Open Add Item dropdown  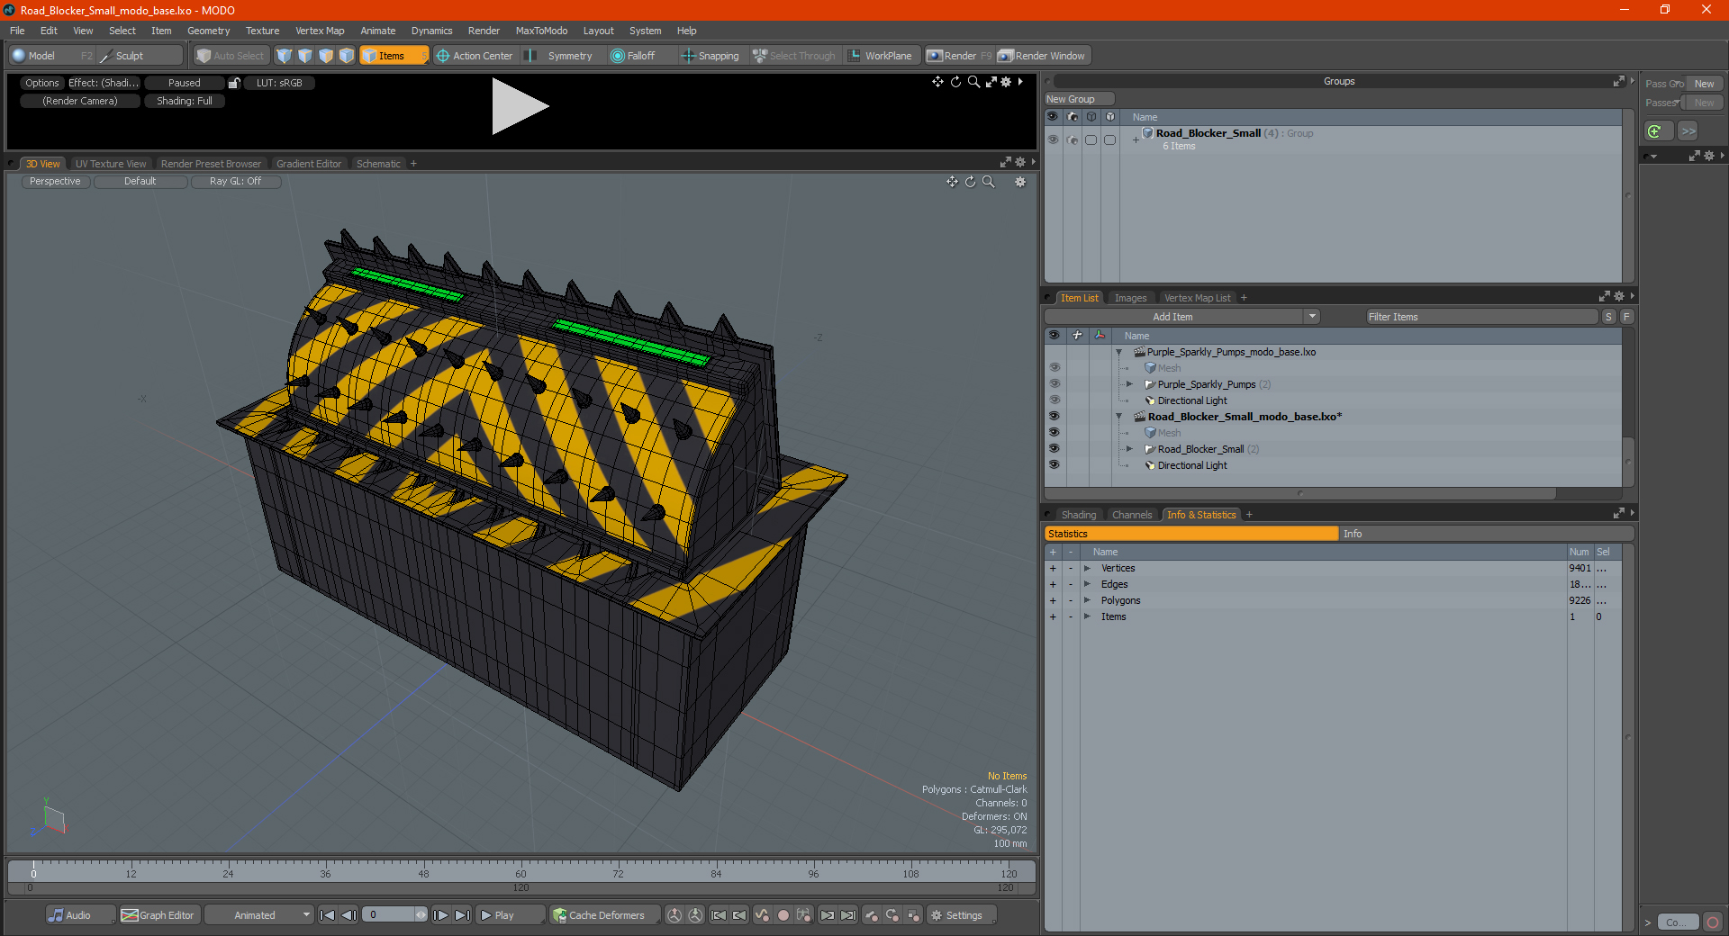pos(1181,317)
